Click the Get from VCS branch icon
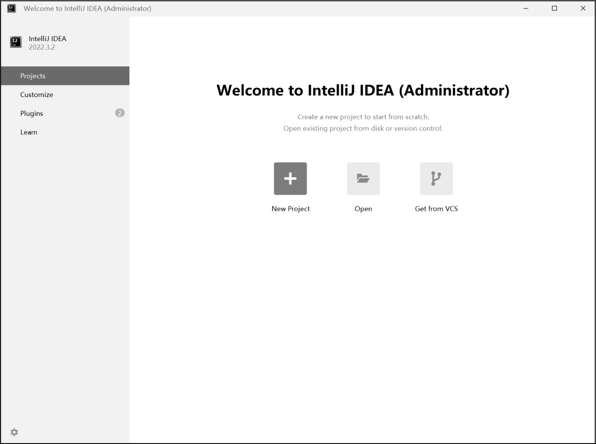This screenshot has width=596, height=444. tap(436, 178)
